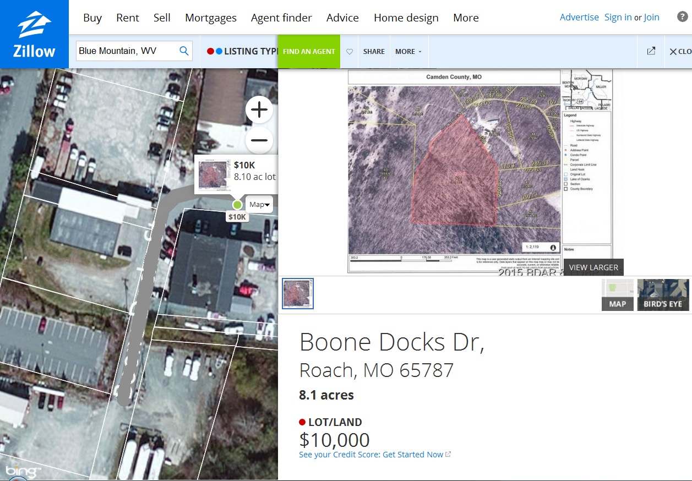Switch to Bird's Eye view
692x481 pixels.
(x=662, y=295)
